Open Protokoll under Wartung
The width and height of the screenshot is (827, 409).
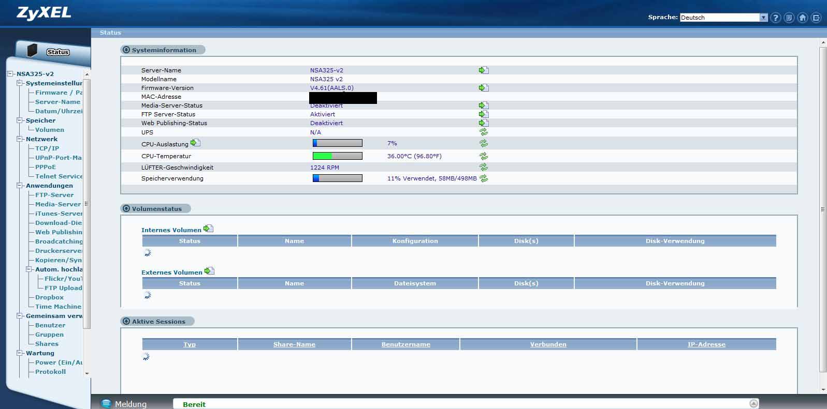tap(50, 372)
